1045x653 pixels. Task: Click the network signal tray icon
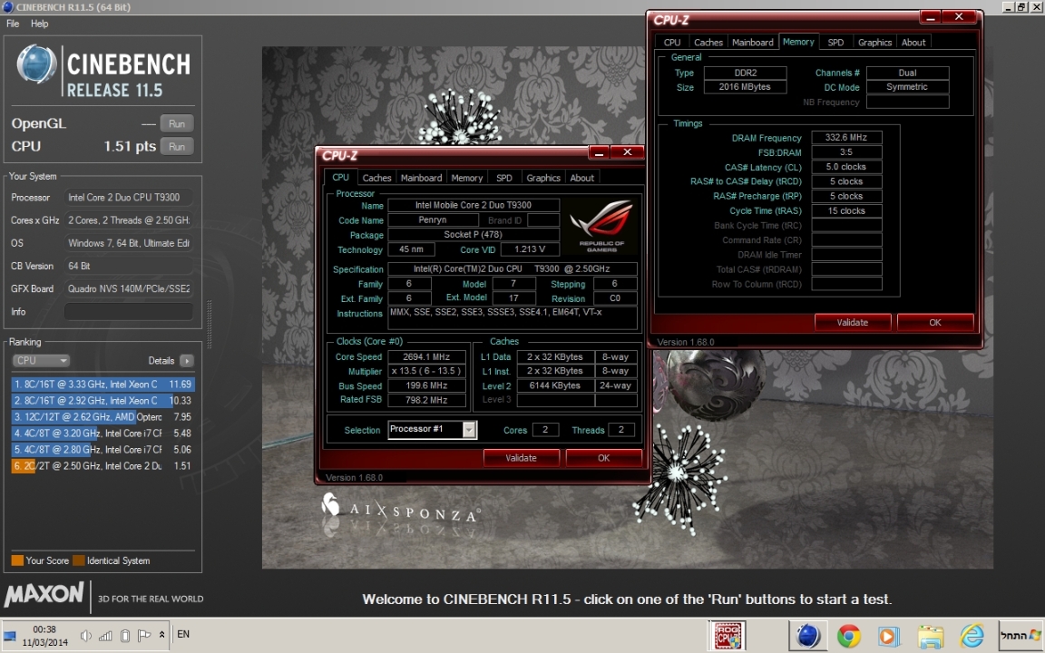click(x=105, y=636)
